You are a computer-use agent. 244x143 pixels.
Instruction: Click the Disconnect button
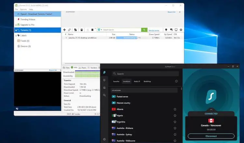point(211,136)
